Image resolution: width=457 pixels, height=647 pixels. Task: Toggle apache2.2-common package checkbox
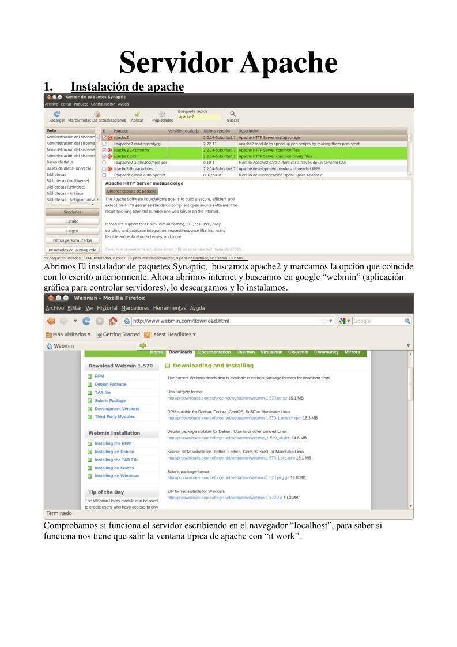point(104,150)
